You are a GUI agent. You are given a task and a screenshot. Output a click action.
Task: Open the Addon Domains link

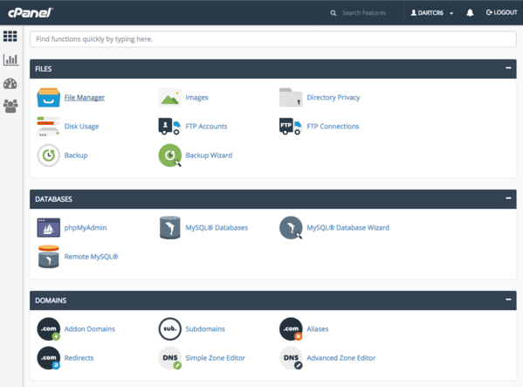(89, 329)
